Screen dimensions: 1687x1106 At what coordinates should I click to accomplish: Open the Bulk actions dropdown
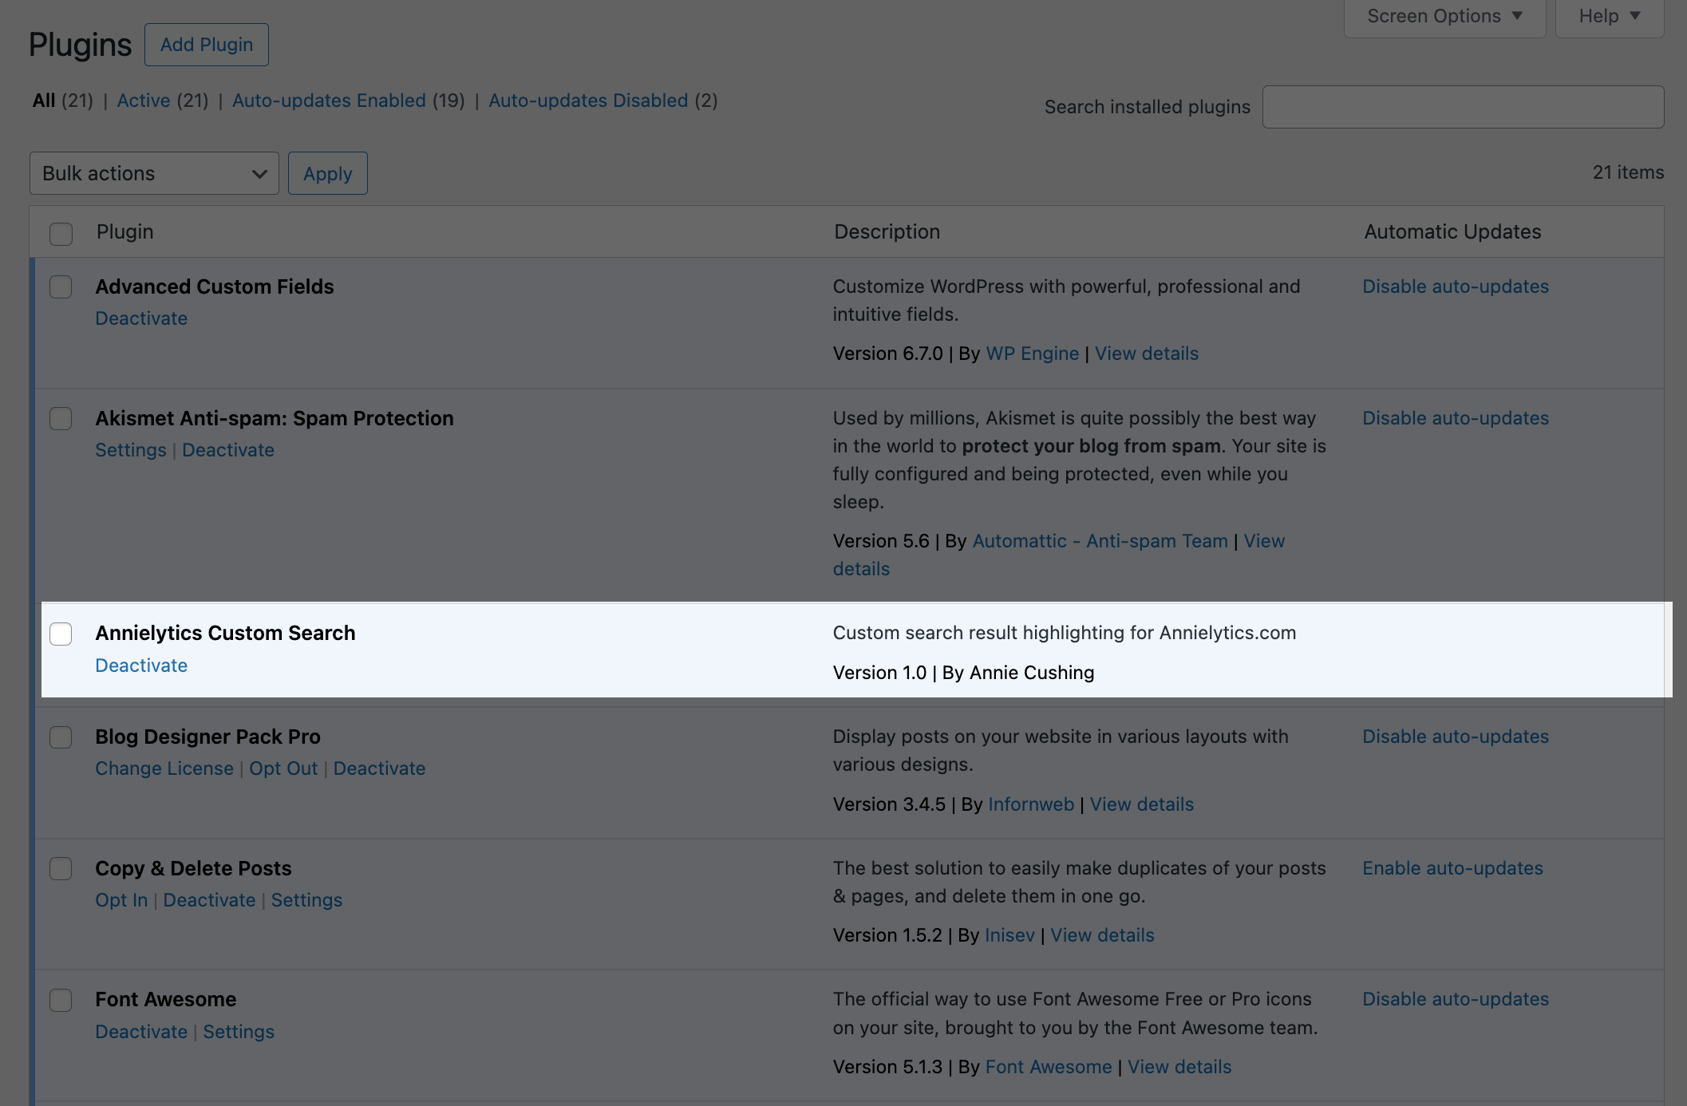point(154,173)
